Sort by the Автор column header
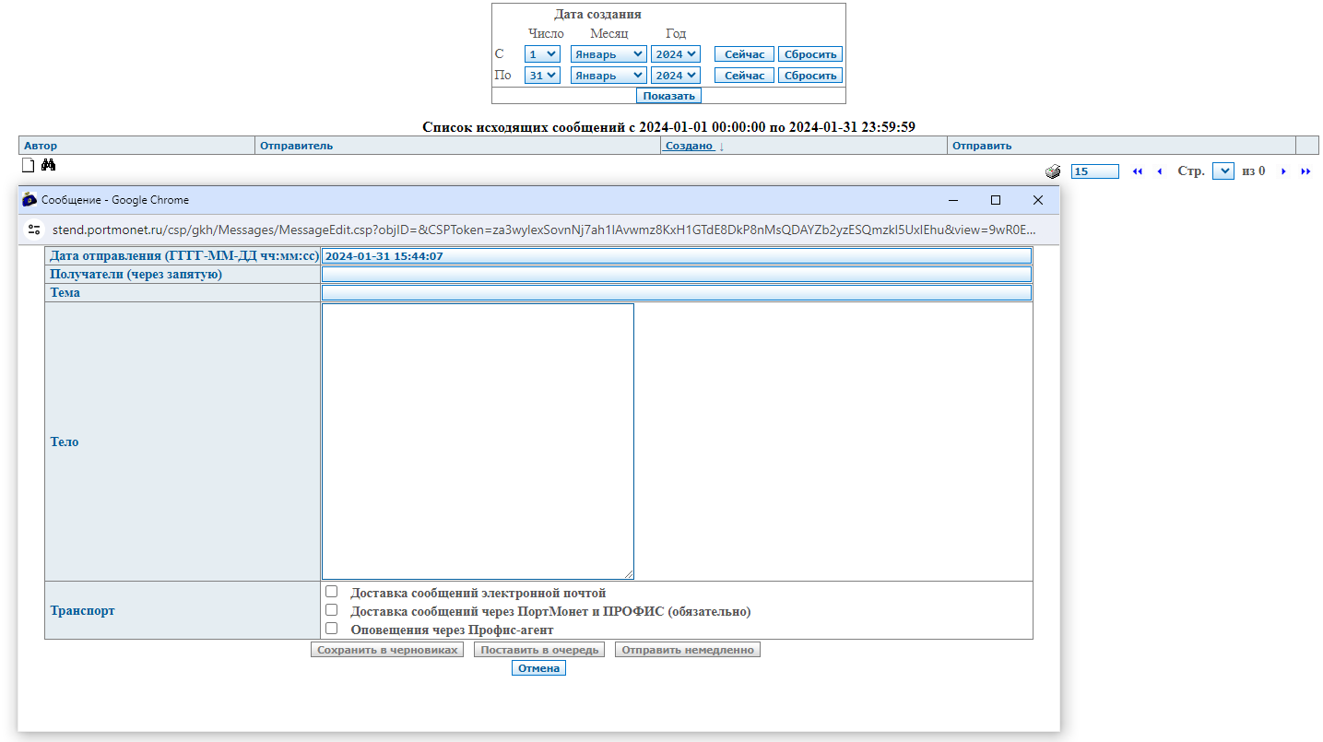 click(41, 146)
